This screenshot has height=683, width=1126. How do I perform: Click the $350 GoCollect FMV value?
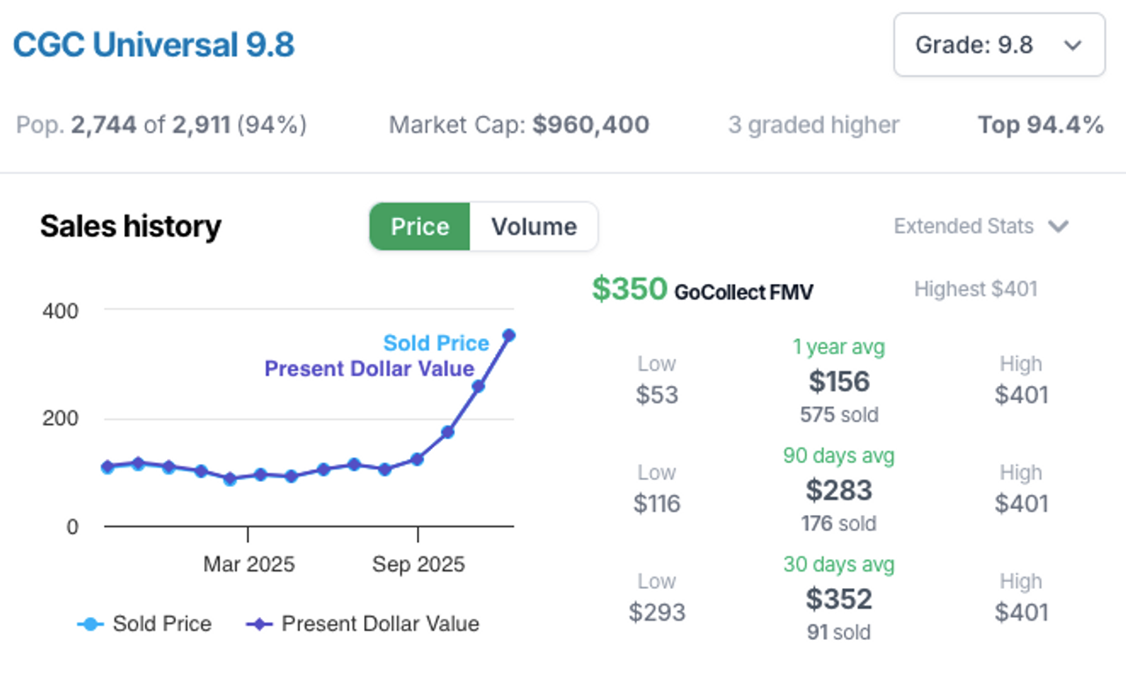coord(629,288)
